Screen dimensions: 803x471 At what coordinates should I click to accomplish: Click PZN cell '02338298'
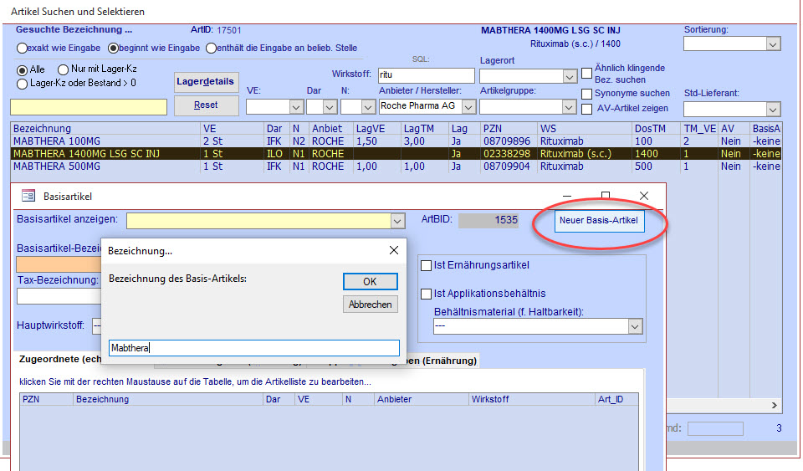click(507, 154)
